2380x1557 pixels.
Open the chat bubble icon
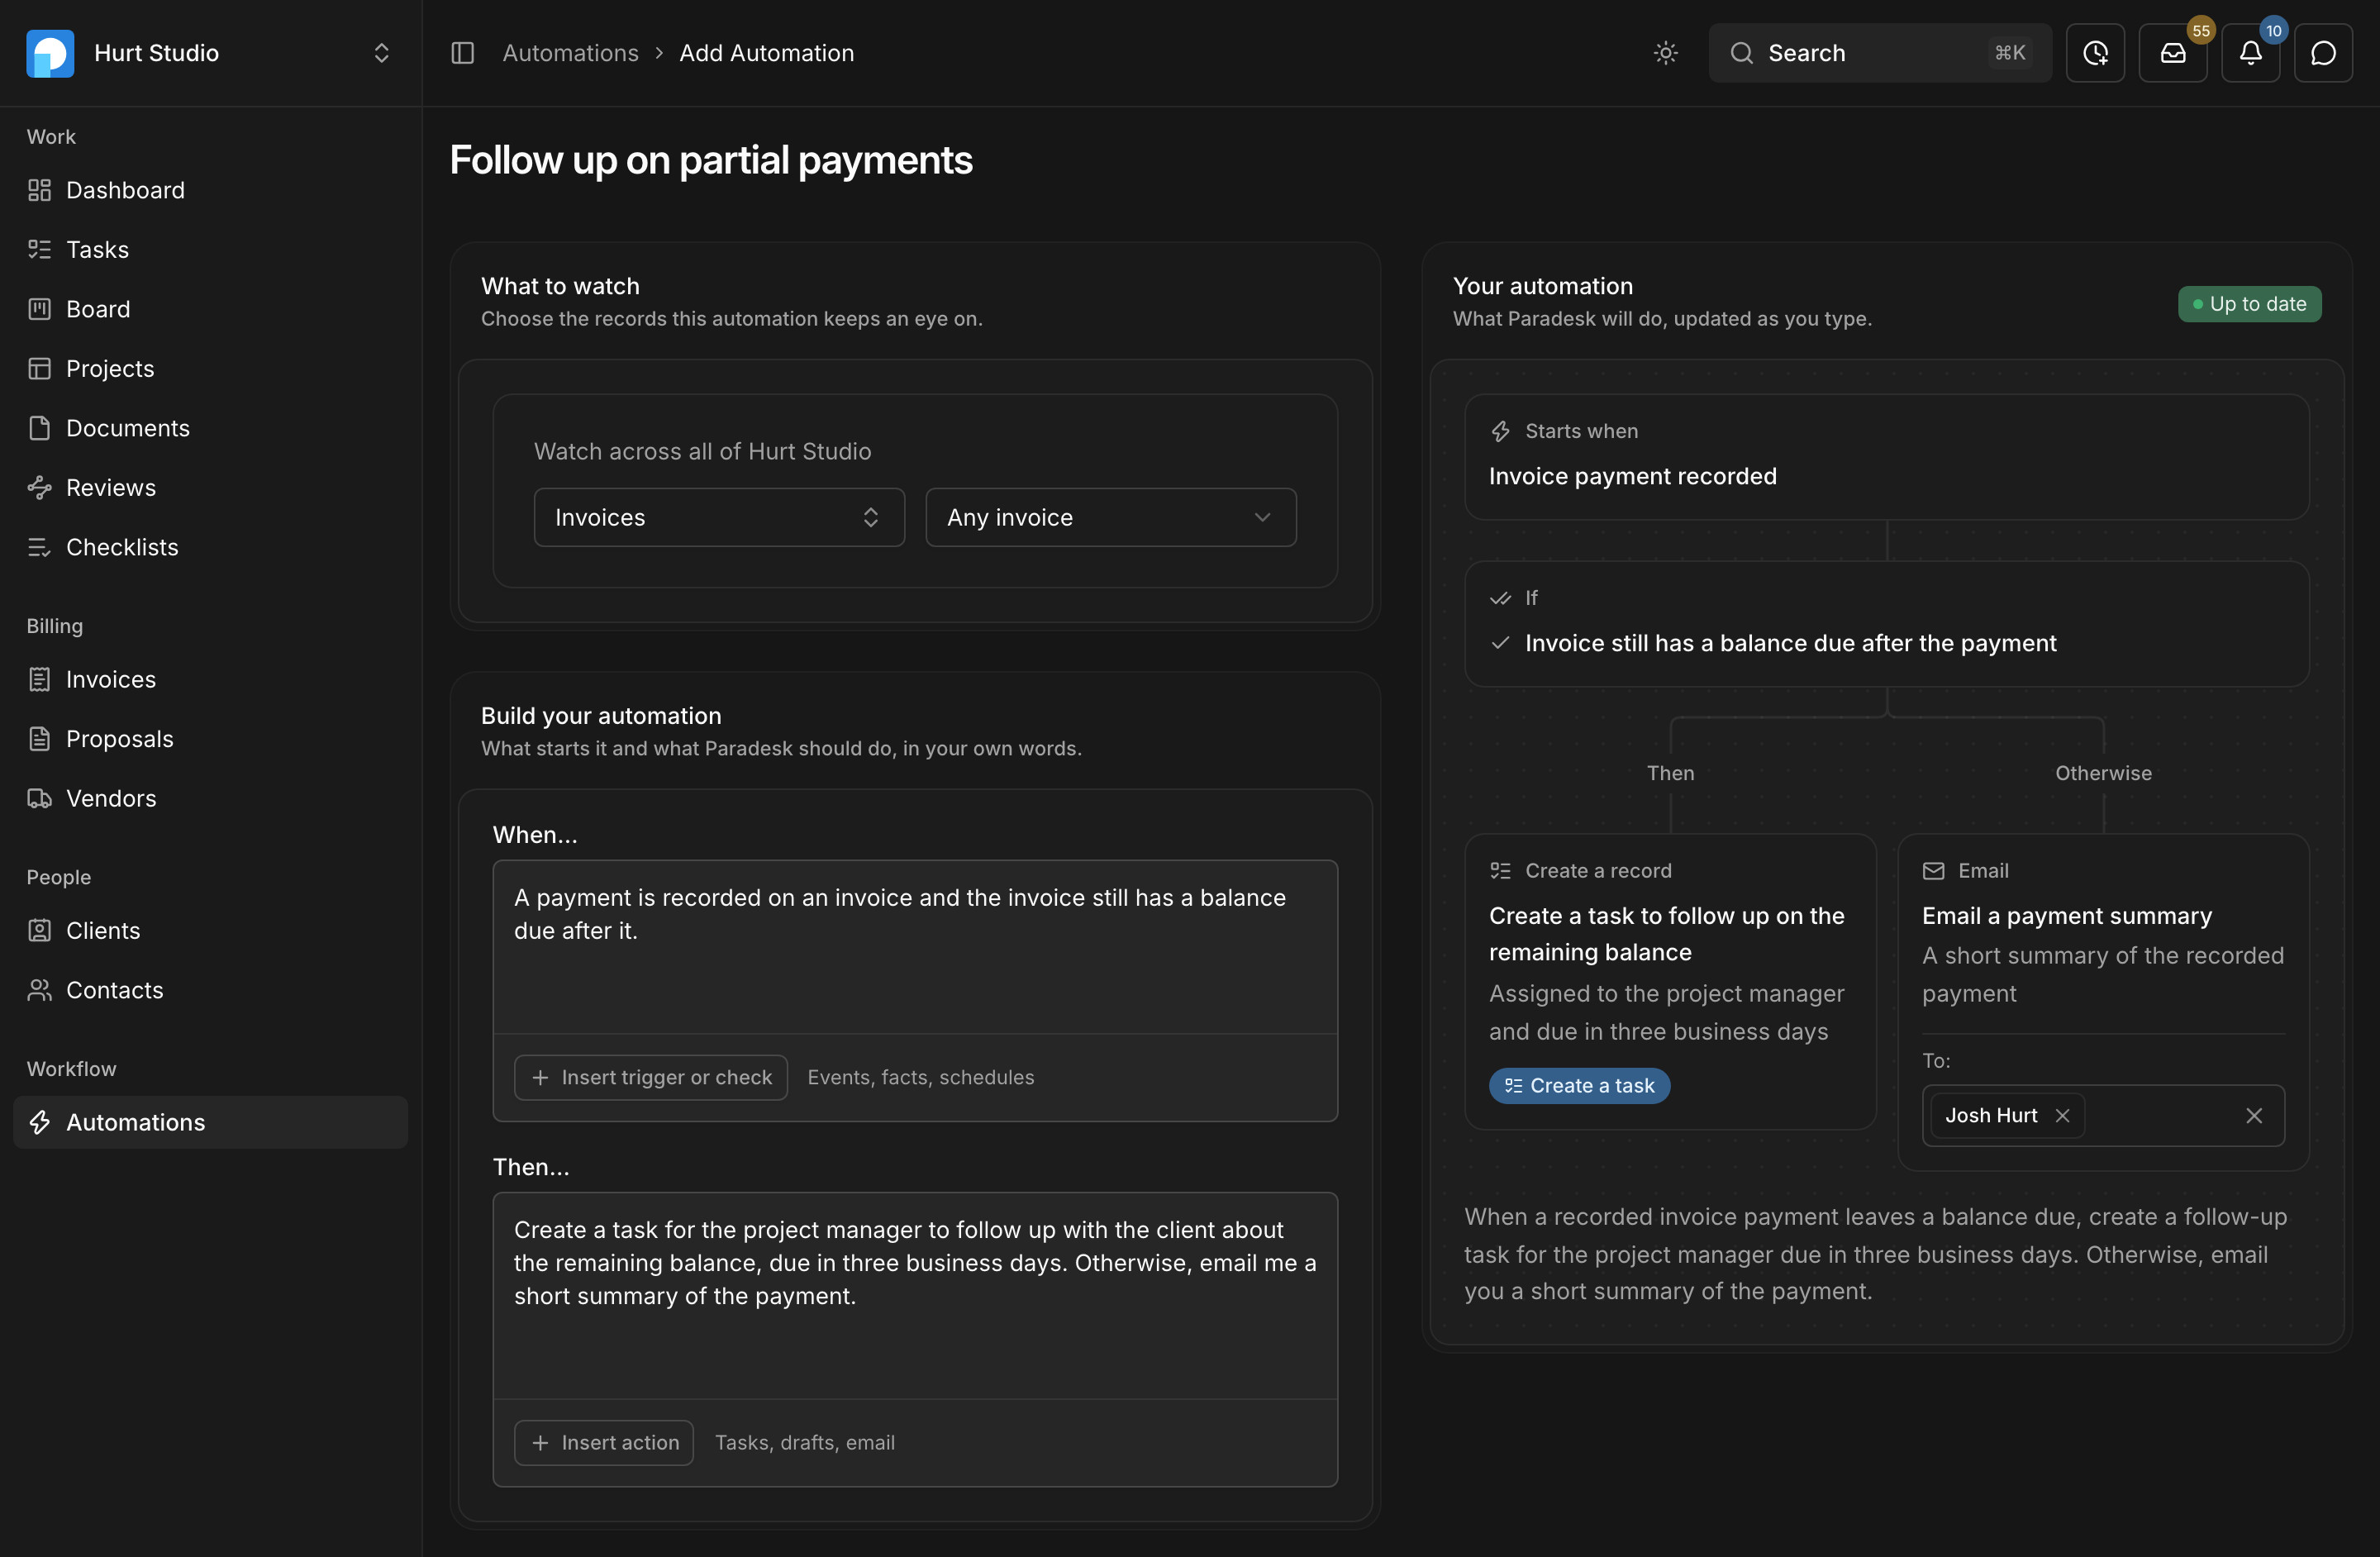(x=2323, y=53)
